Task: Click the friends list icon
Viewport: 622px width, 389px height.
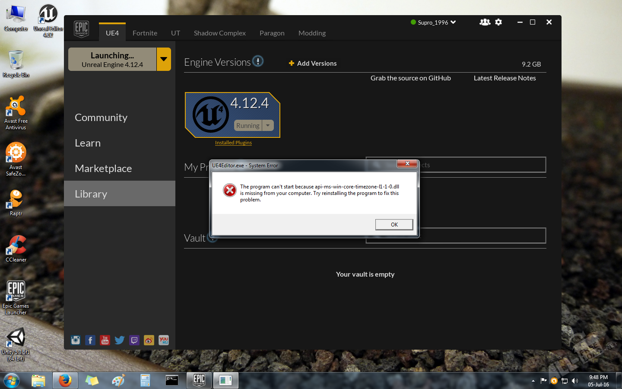Action: coord(485,22)
